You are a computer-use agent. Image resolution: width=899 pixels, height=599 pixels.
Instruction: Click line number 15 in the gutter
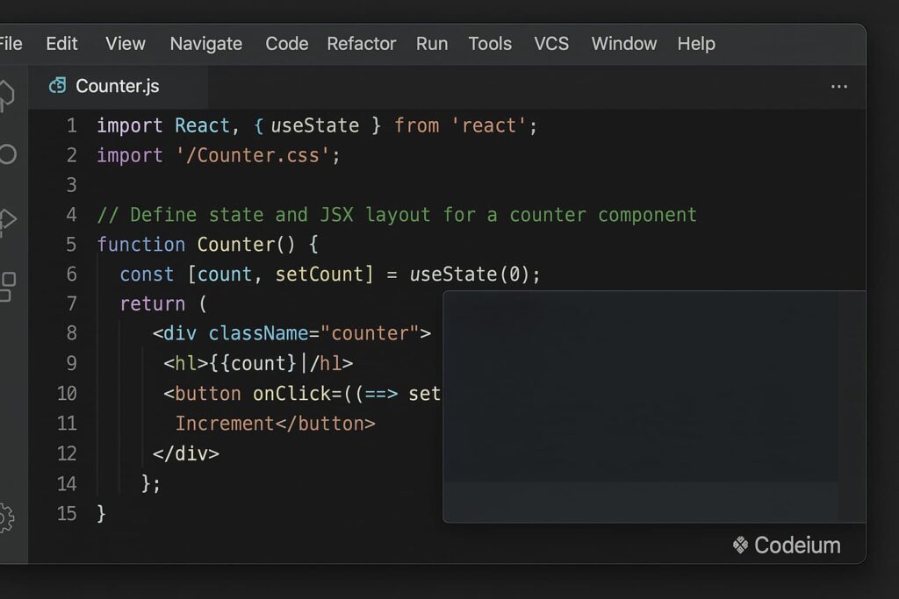point(67,513)
